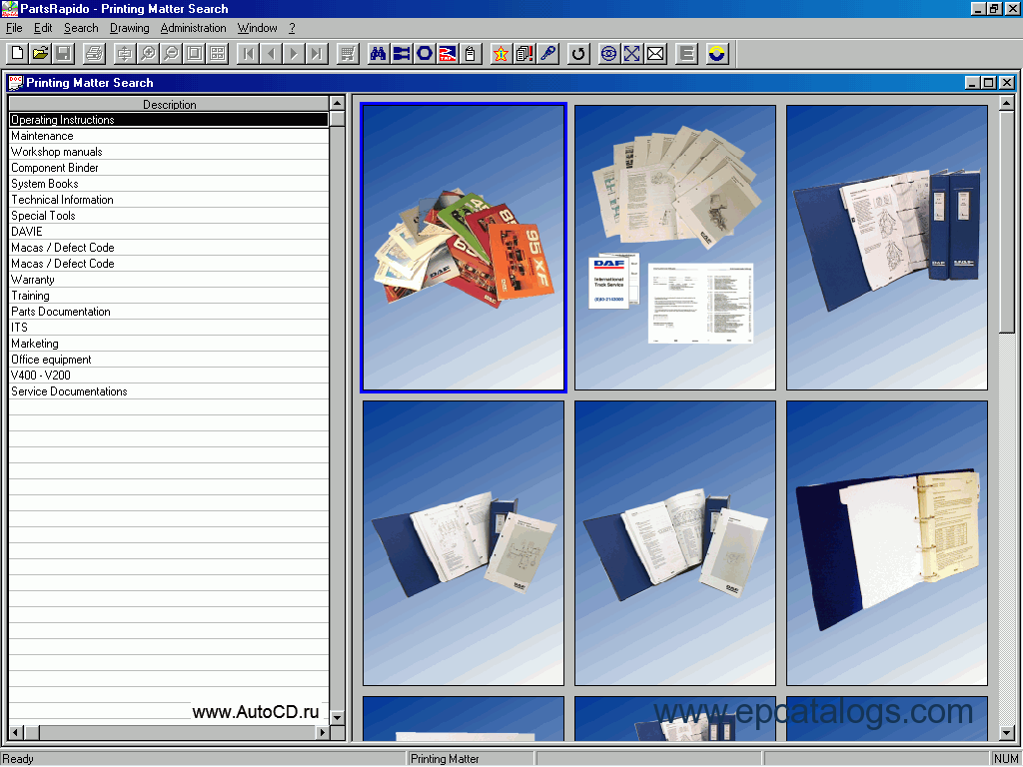1023x767 pixels.
Task: Select the Training row
Action: 168,296
